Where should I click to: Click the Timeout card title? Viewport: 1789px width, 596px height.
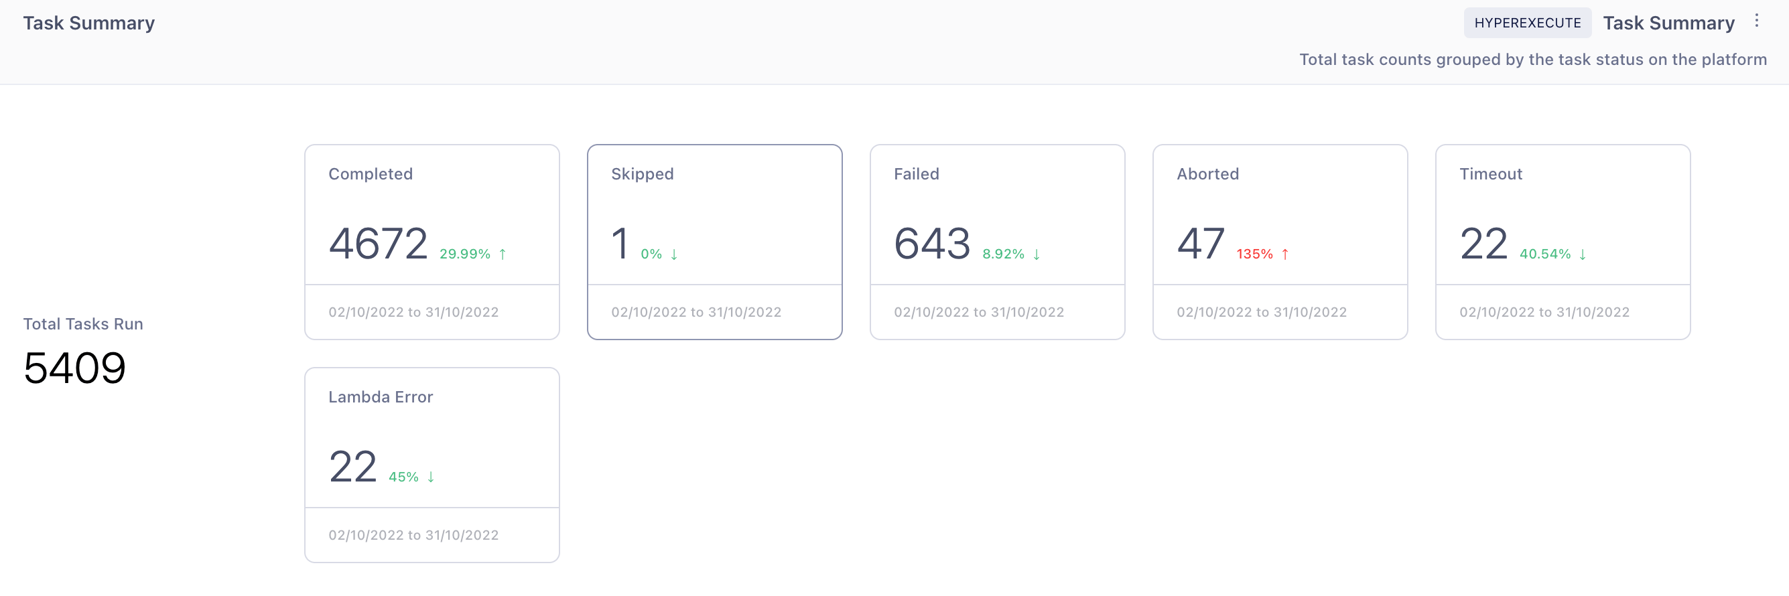[x=1490, y=174]
